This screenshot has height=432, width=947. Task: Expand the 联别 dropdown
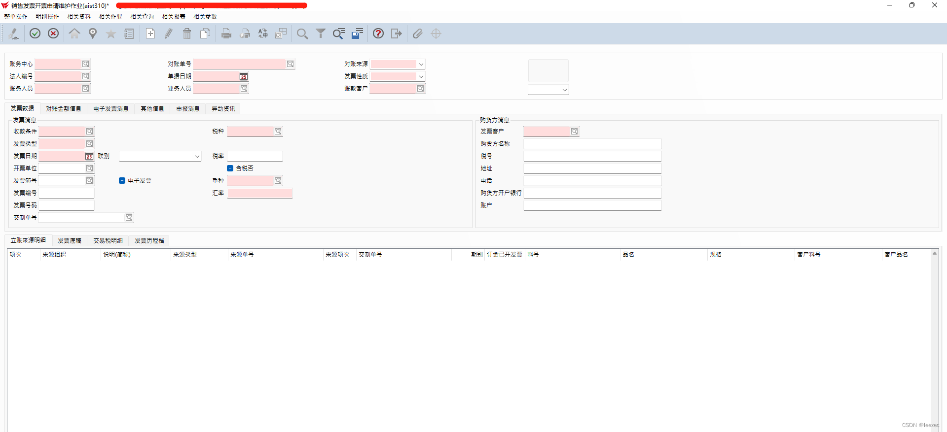coord(197,156)
